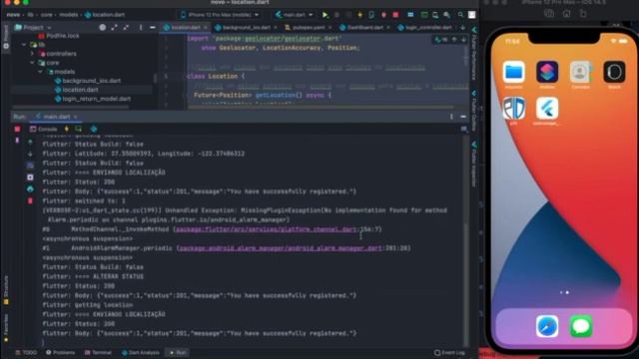This screenshot has width=639, height=359.
Task: Open the Run panel options three-dot menu
Action: pos(451,117)
